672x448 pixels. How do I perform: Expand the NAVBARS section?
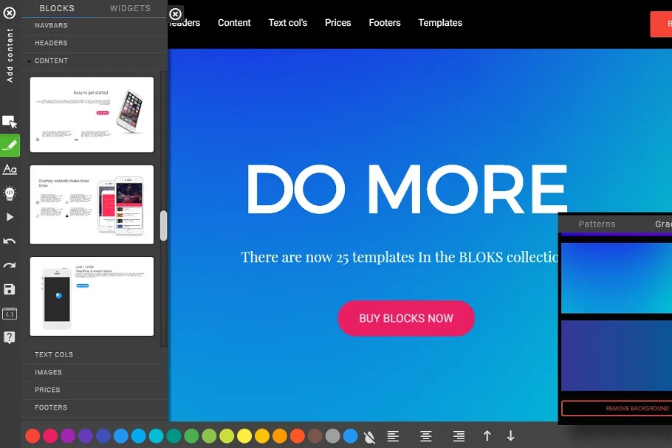(x=51, y=25)
